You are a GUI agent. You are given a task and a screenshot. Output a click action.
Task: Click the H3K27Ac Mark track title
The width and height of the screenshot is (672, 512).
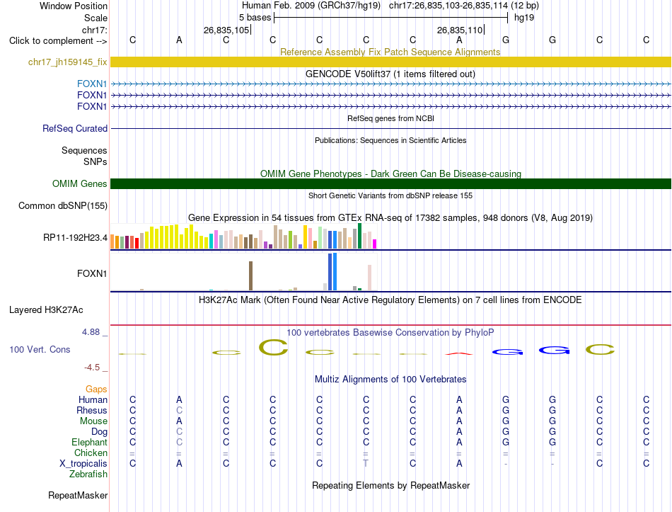click(x=390, y=300)
